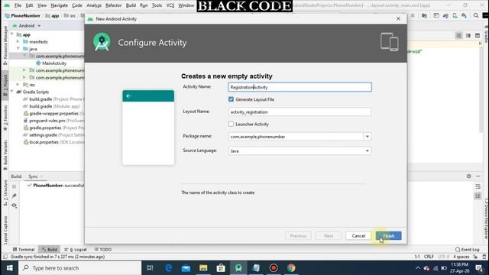Click the Activity Name input field

click(x=300, y=87)
